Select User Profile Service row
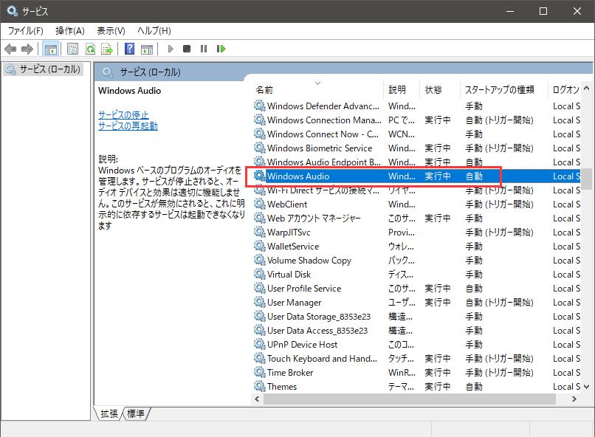The image size is (595, 437). point(417,289)
